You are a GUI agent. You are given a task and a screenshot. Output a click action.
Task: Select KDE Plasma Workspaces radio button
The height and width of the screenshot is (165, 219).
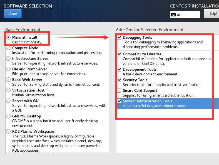coord(8,131)
